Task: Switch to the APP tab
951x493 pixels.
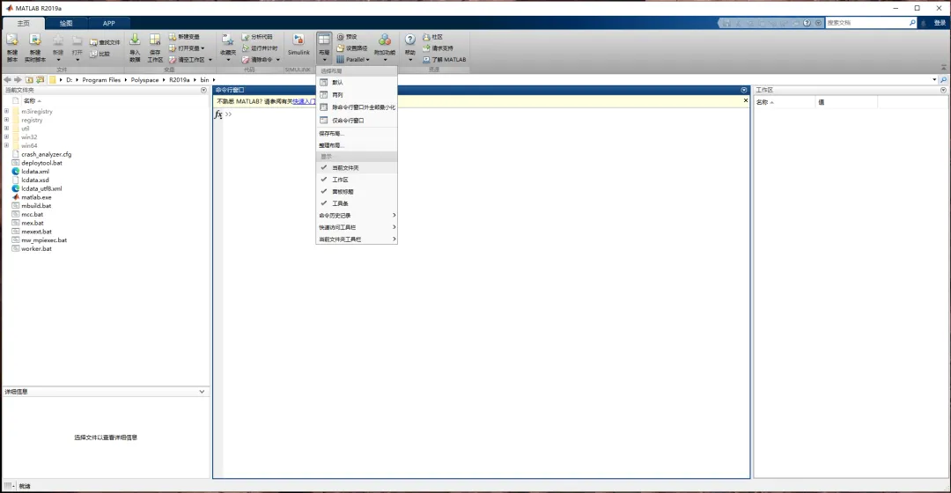Action: (108, 23)
